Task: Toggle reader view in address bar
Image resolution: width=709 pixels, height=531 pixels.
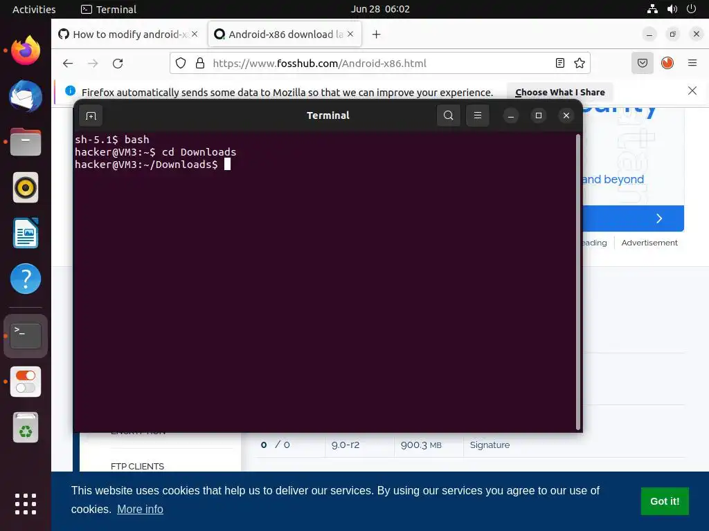Action: coord(559,63)
